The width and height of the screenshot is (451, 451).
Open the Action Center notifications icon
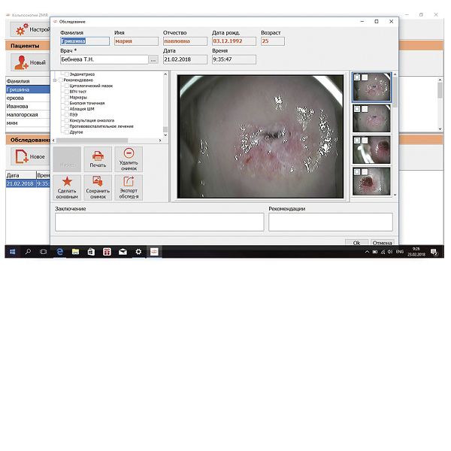pyautogui.click(x=434, y=253)
